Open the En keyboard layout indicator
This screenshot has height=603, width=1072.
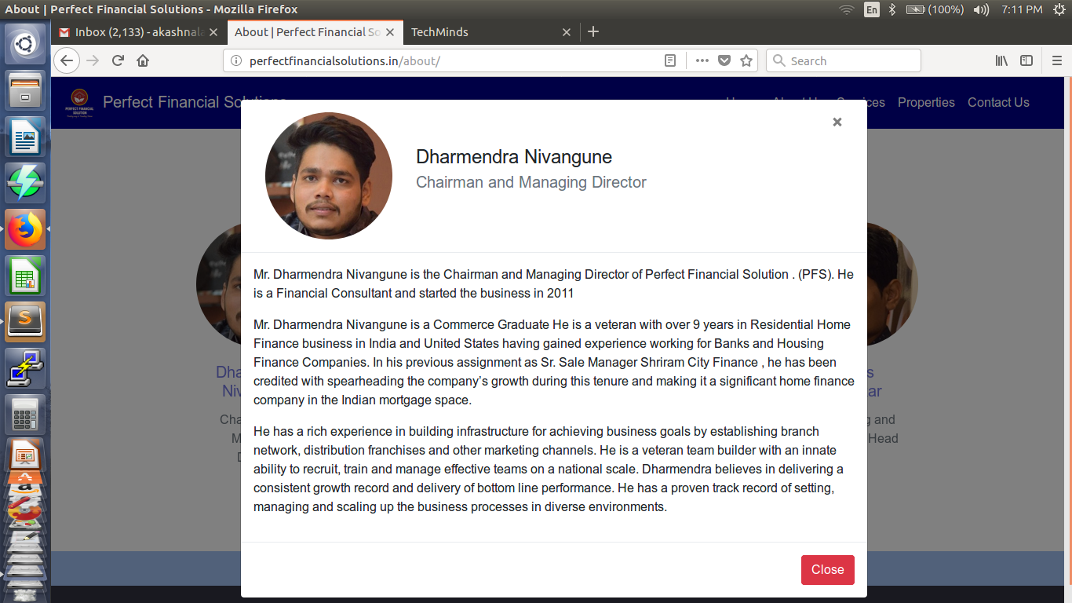872,9
